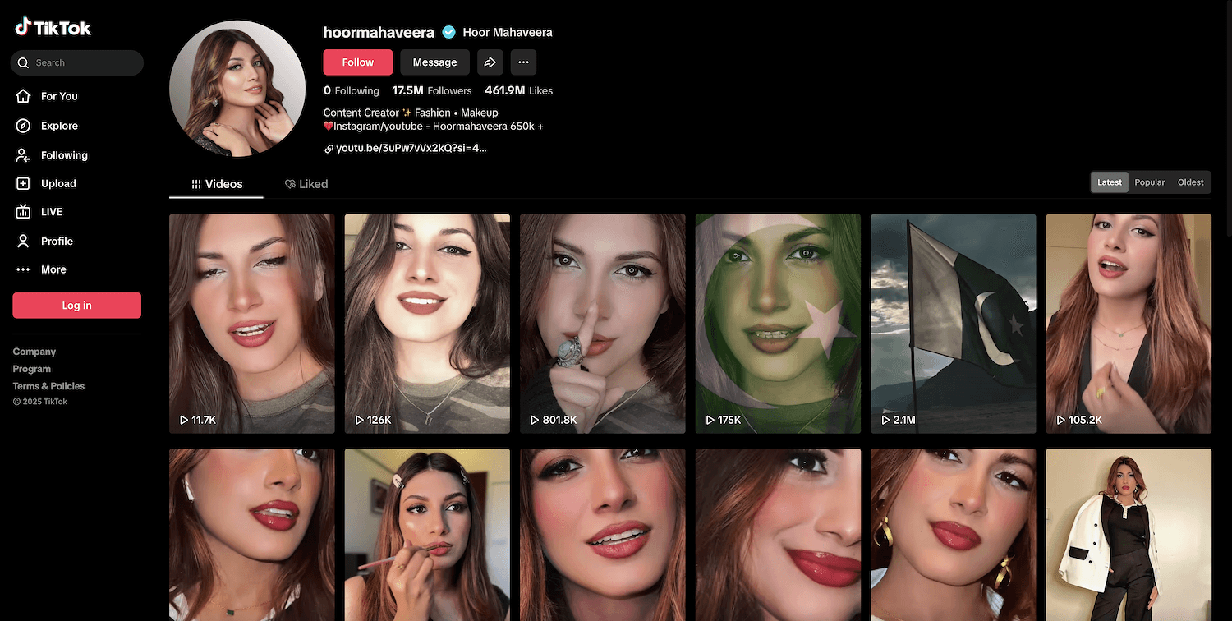Expand the Terms & Policies section
Viewport: 1232px width, 621px height.
pos(48,386)
